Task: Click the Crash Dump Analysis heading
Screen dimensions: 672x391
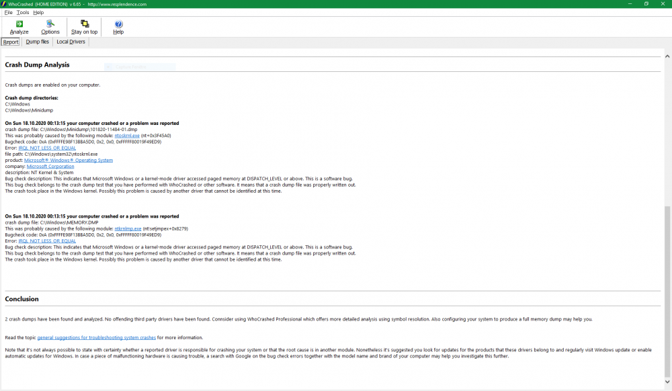Action: tap(37, 64)
